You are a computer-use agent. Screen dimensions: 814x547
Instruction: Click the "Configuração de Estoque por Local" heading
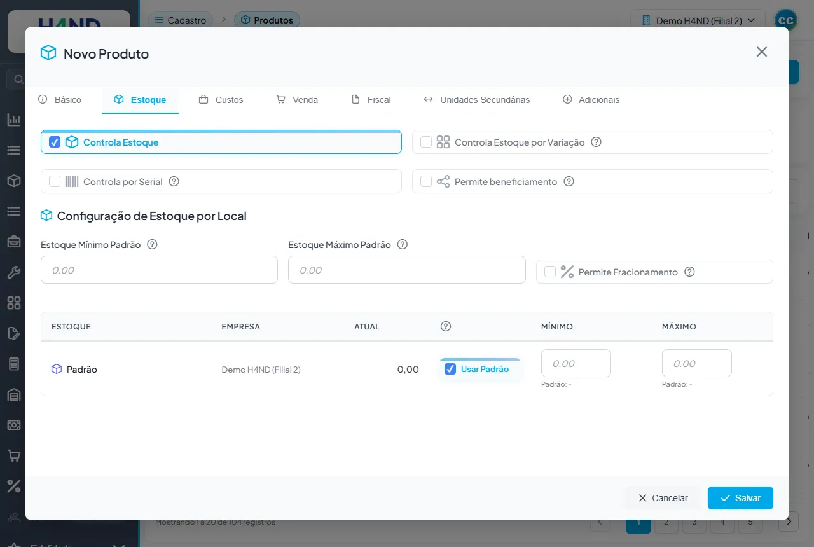151,216
